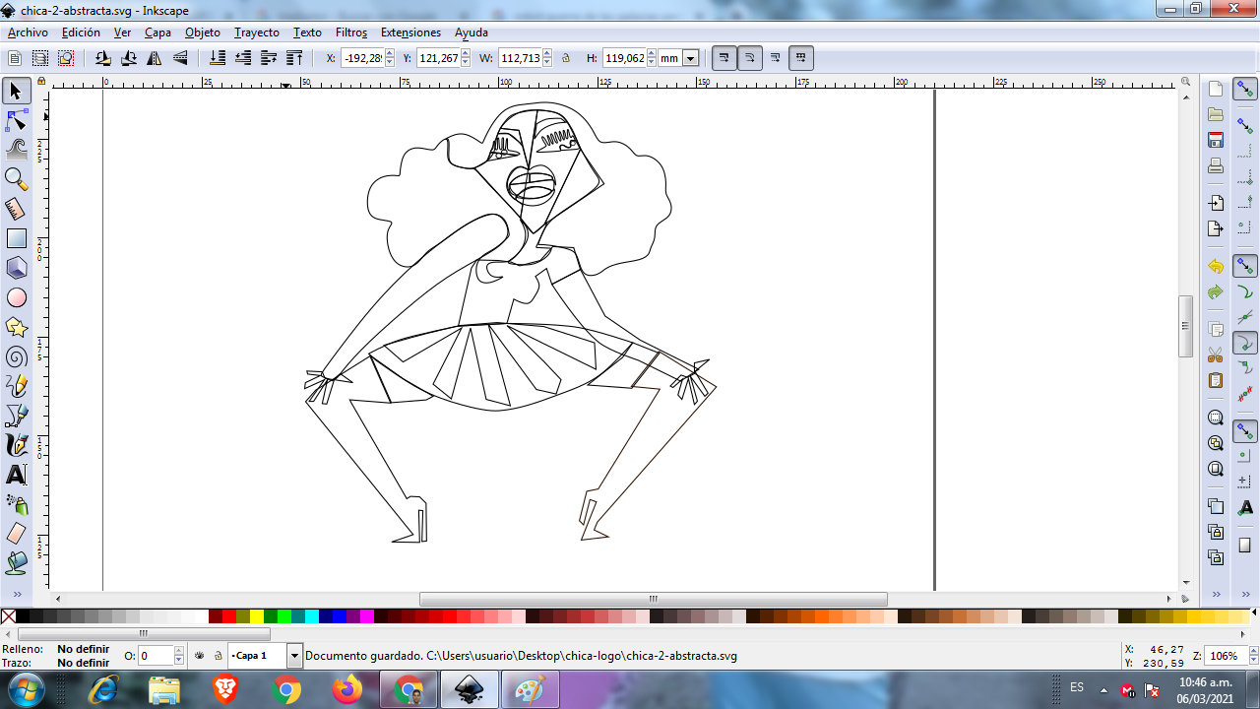1260x709 pixels.
Task: Click the Print document icon
Action: (x=1216, y=165)
